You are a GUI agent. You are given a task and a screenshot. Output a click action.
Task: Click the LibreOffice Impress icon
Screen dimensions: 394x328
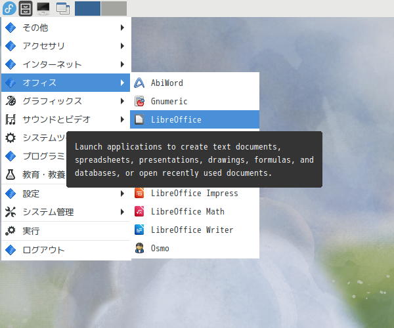[139, 194]
